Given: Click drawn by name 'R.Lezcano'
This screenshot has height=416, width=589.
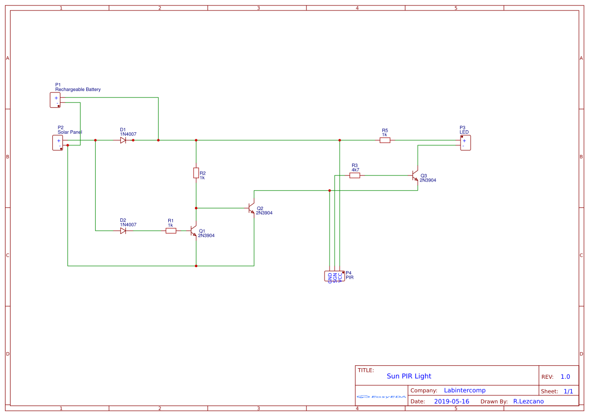Looking at the screenshot, I should 529,401.
